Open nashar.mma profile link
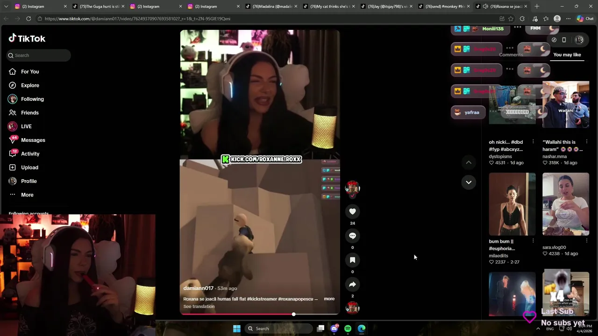The width and height of the screenshot is (598, 336). pyautogui.click(x=555, y=156)
